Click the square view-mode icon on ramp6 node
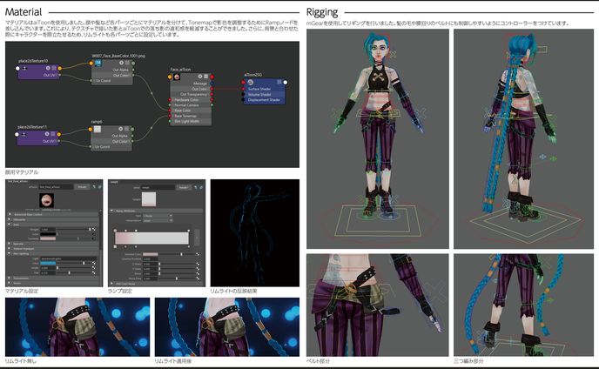 126,129
